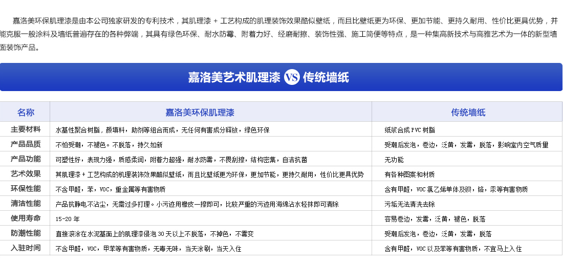Click cell mentioning 不宜马上入住
The width and height of the screenshot is (563, 264).
pyautogui.click(x=453, y=249)
